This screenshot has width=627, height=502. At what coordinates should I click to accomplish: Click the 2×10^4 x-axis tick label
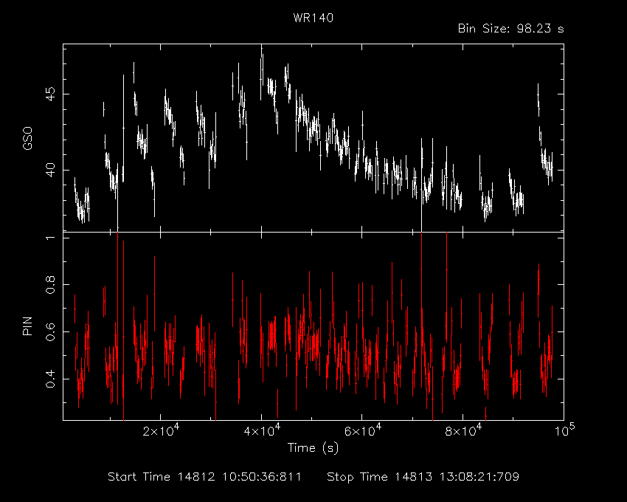[x=161, y=430]
